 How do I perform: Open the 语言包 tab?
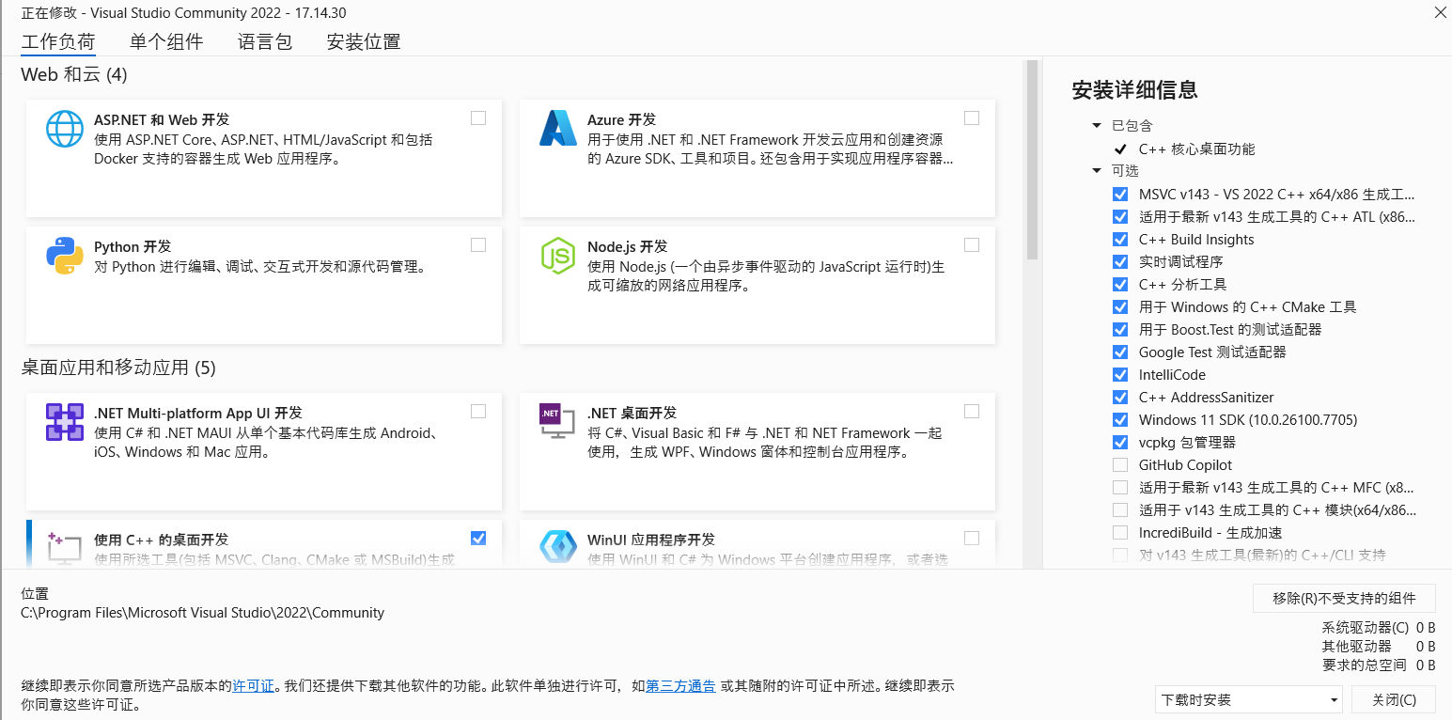tap(265, 41)
